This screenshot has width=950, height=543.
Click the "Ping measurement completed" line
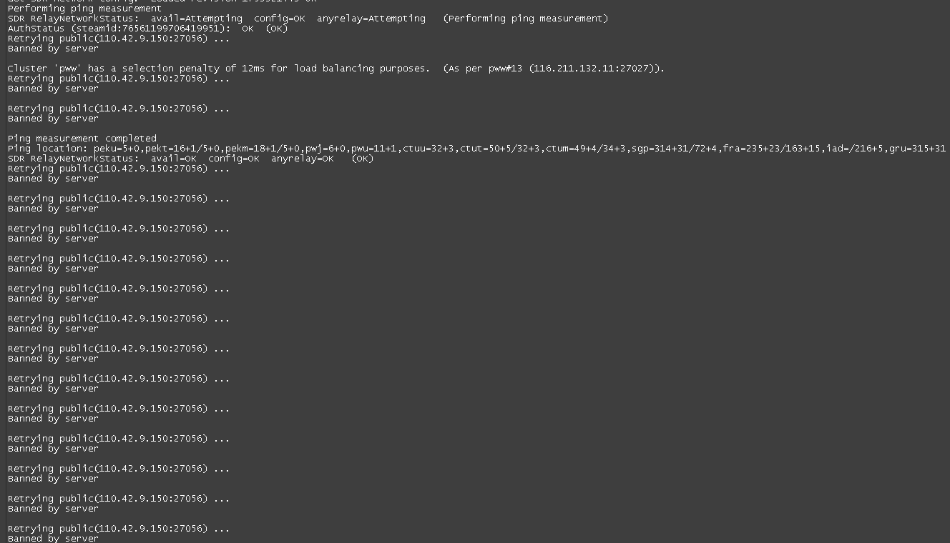coord(82,139)
